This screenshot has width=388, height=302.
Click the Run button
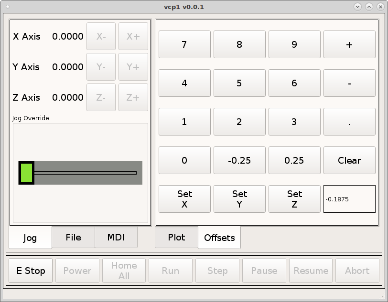(x=171, y=271)
